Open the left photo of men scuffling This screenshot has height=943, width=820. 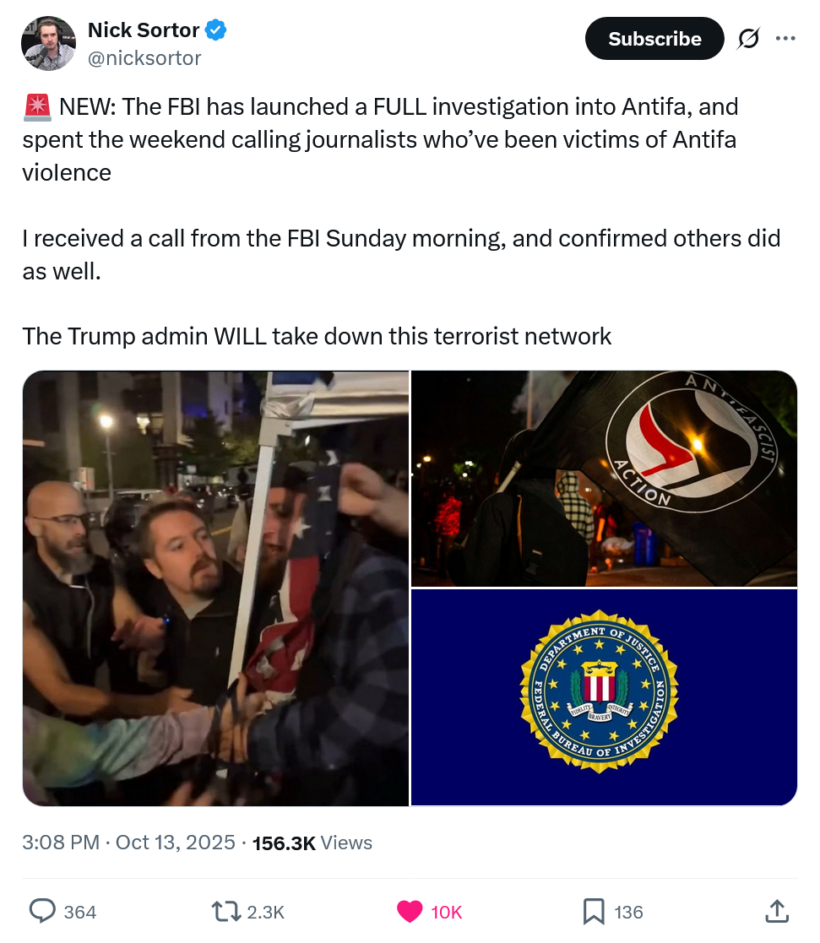(x=215, y=588)
